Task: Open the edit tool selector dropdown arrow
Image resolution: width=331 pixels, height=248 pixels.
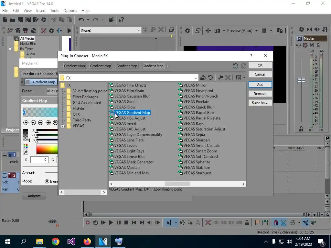Action: pyautogui.click(x=176, y=222)
